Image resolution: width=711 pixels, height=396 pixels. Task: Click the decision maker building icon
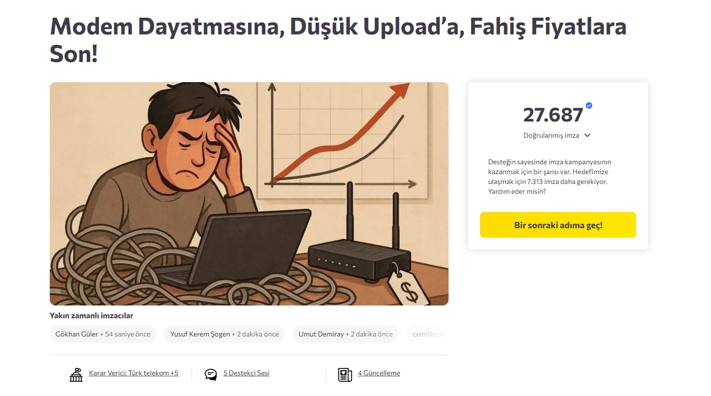click(x=76, y=375)
